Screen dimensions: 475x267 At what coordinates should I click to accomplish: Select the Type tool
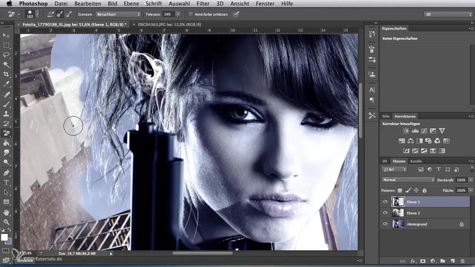[x=6, y=182]
